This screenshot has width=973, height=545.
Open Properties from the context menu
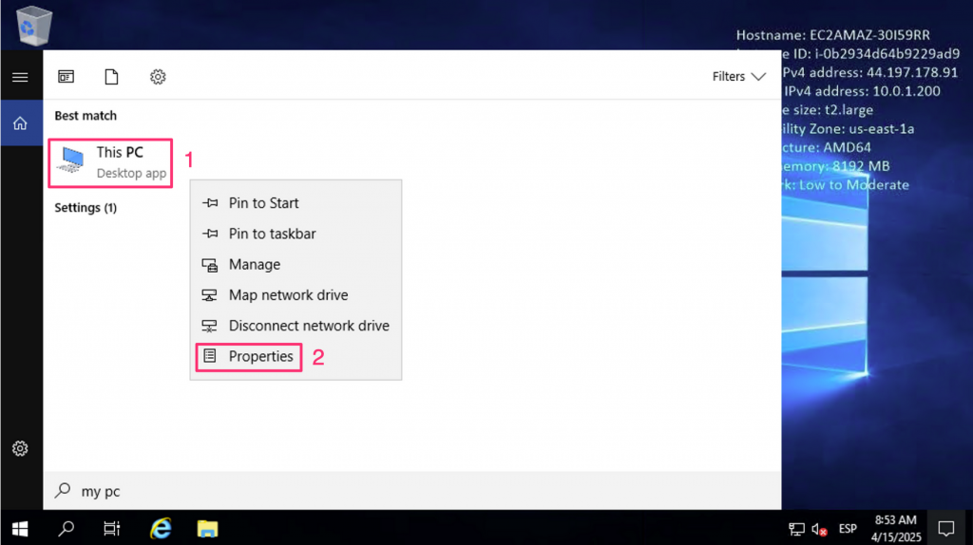click(x=260, y=357)
